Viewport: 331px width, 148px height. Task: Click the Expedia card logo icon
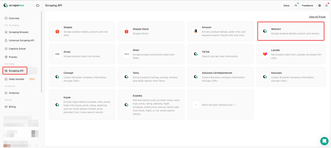[126, 105]
